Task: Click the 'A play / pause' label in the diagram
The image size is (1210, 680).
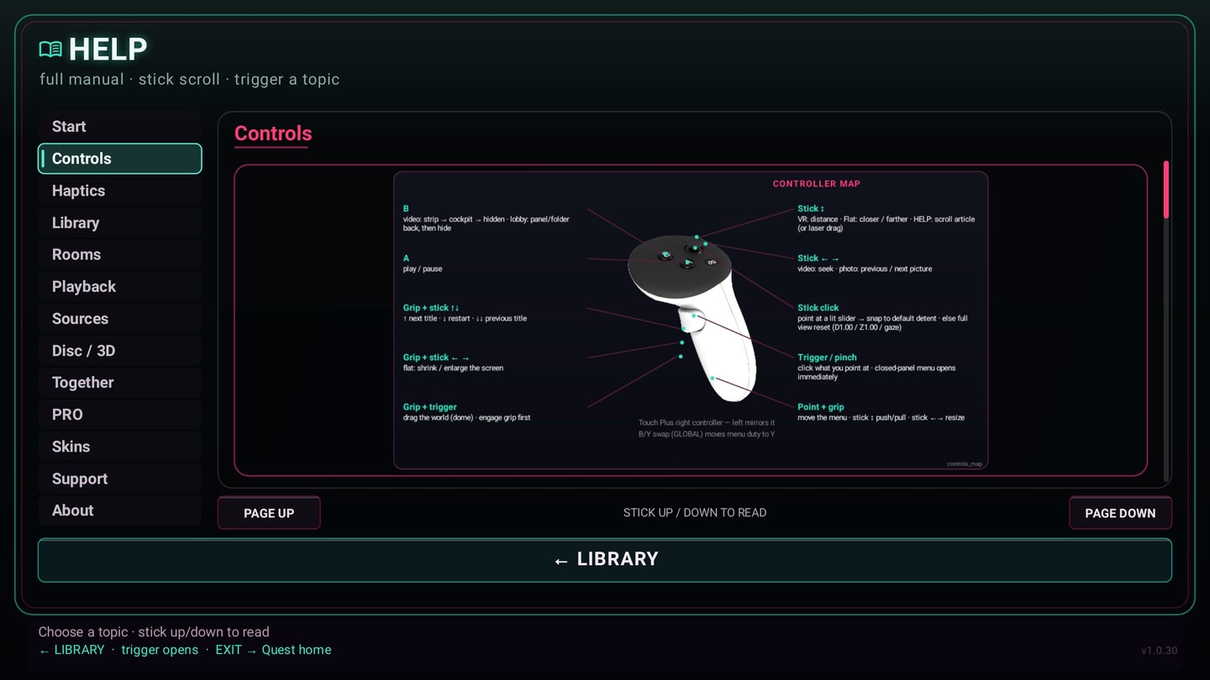Action: click(x=423, y=264)
